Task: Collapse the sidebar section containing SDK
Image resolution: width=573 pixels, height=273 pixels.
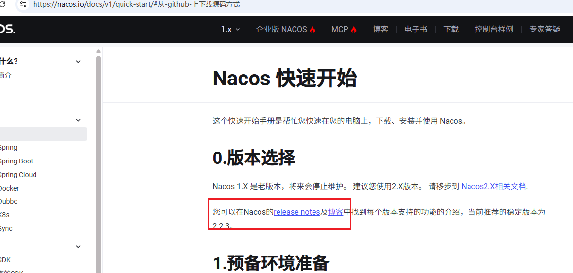Action: (x=78, y=247)
